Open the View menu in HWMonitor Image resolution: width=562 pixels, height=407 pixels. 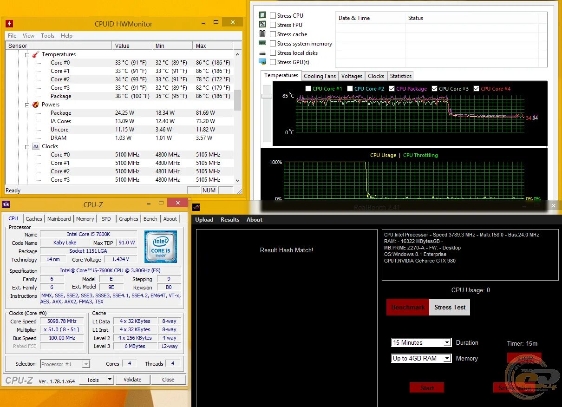coord(28,36)
